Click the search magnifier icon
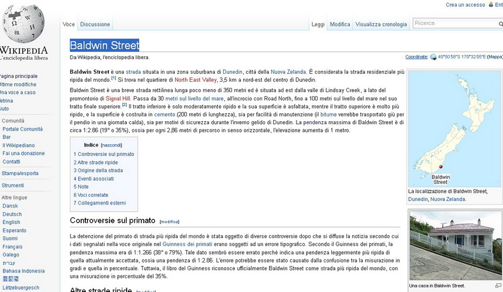The image size is (503, 292). tap(501, 24)
